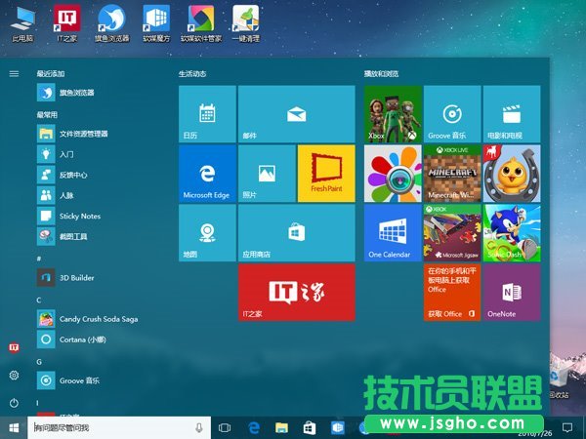586x439 pixels.
Task: Open the Action Center notification icon
Action: [567, 428]
